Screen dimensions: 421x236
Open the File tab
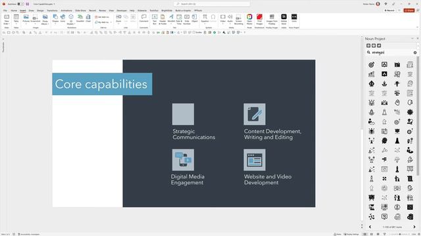pyautogui.click(x=5, y=10)
